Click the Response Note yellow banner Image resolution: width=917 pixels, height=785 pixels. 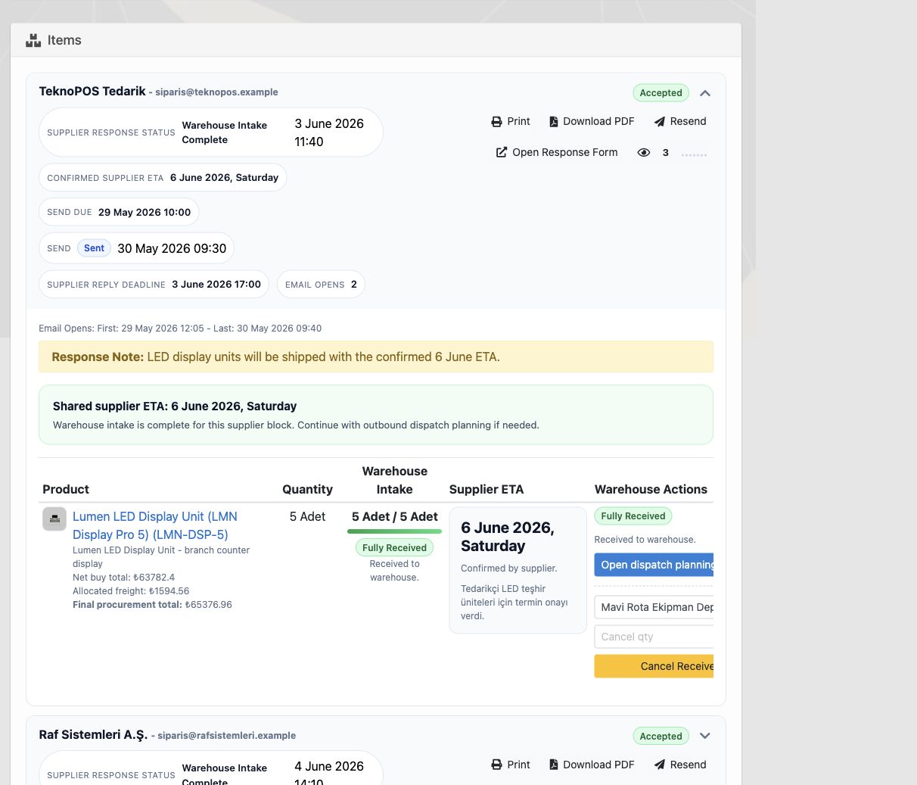tap(376, 357)
